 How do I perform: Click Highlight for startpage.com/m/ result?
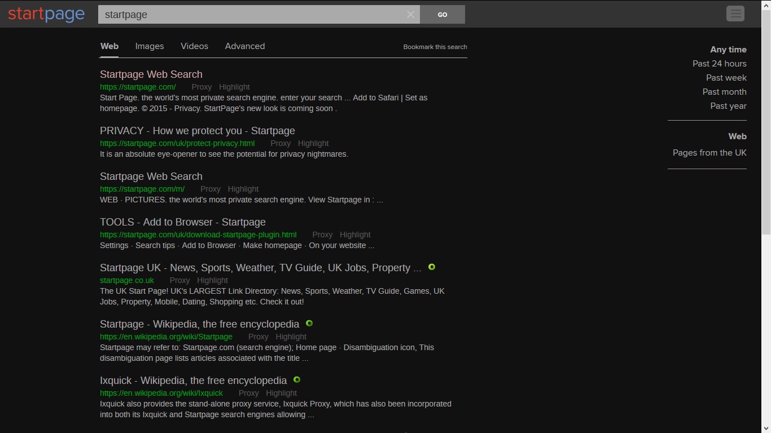243,189
